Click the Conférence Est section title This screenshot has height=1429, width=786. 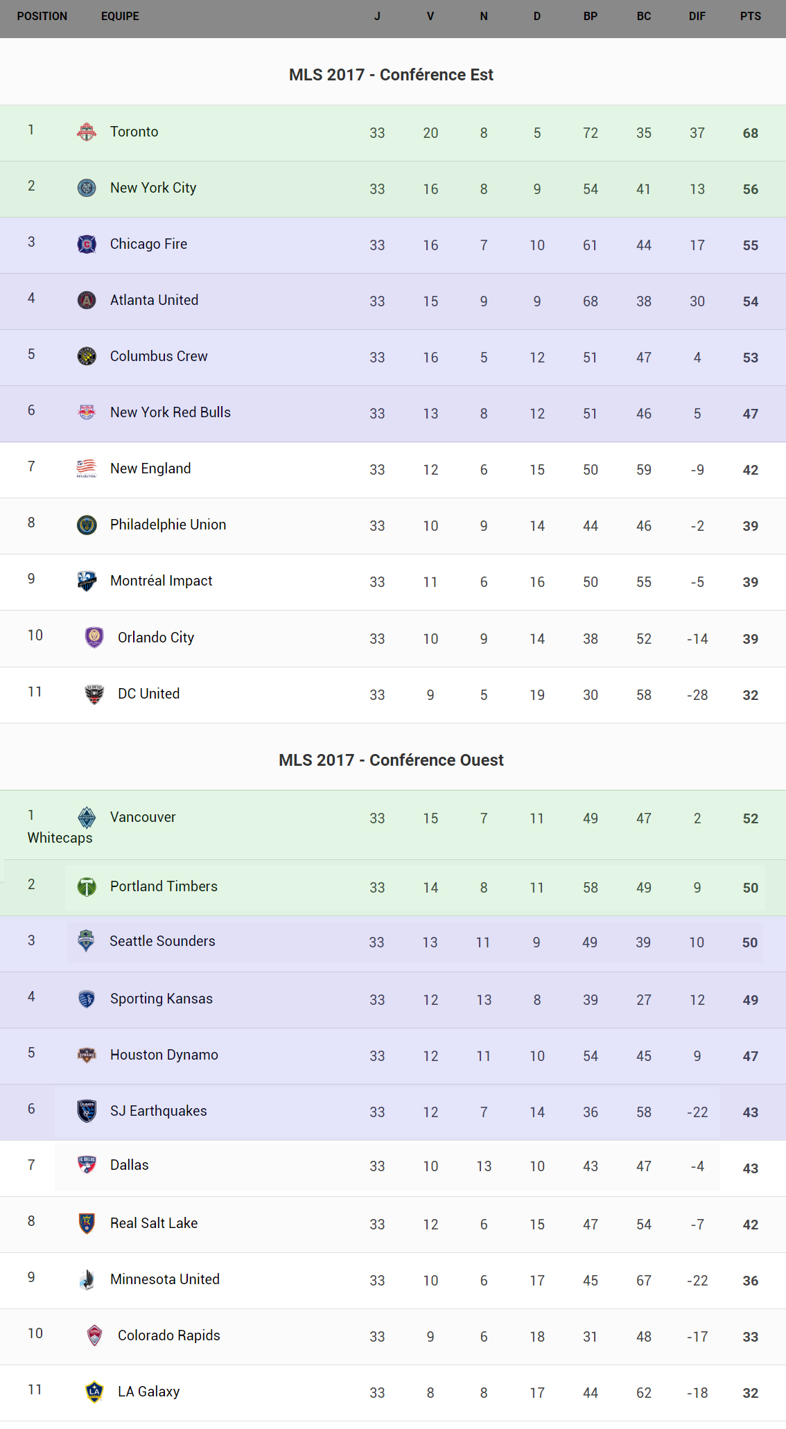point(391,75)
